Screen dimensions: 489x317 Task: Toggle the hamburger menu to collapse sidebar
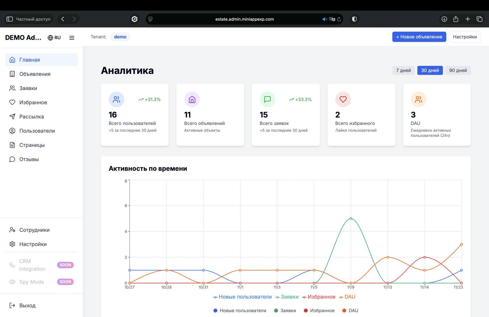click(72, 38)
